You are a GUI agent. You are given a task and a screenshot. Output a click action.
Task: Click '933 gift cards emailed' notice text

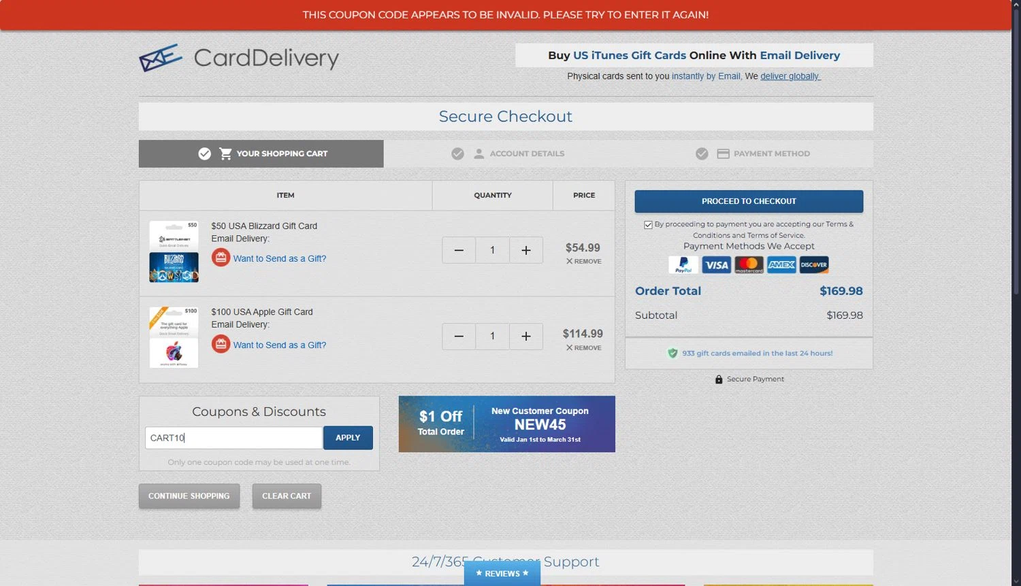click(758, 354)
